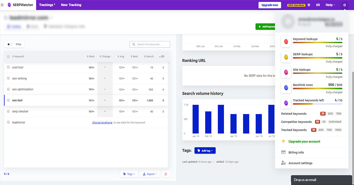Click the Drop us an email button
Viewport: 354px width, 185px height.
[321, 180]
